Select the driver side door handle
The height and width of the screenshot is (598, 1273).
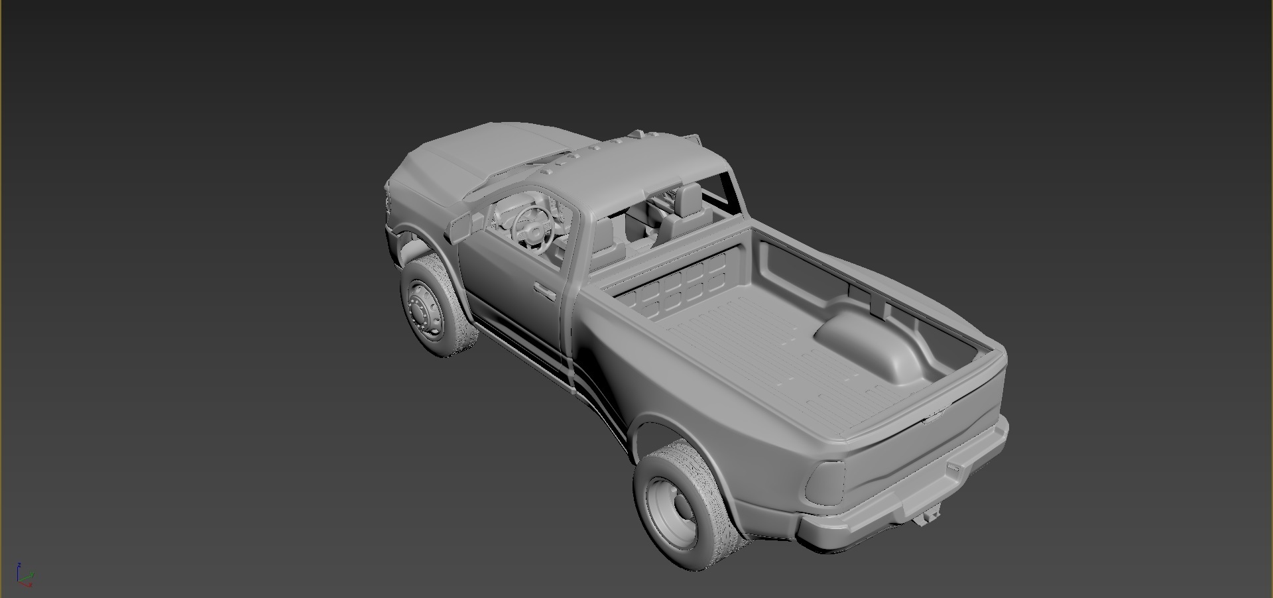pyautogui.click(x=545, y=290)
